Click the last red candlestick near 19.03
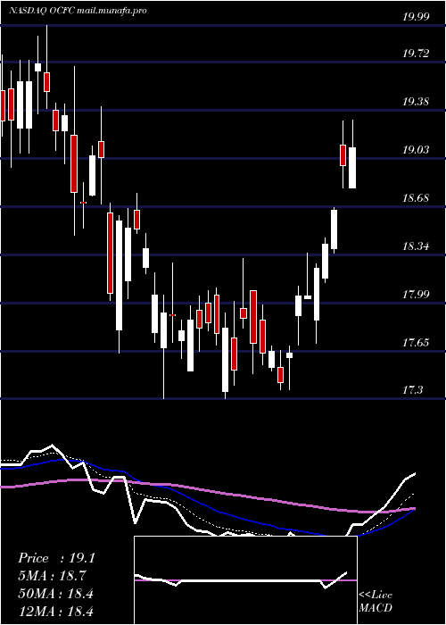The image size is (446, 625). (x=343, y=155)
